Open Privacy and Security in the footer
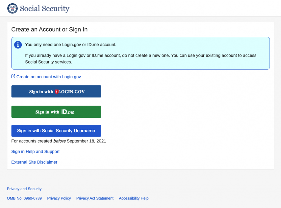 [24, 189]
